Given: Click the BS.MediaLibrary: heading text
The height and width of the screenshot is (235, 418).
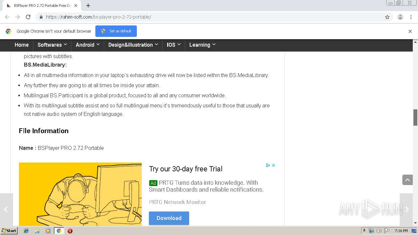Looking at the screenshot, I should point(45,65).
